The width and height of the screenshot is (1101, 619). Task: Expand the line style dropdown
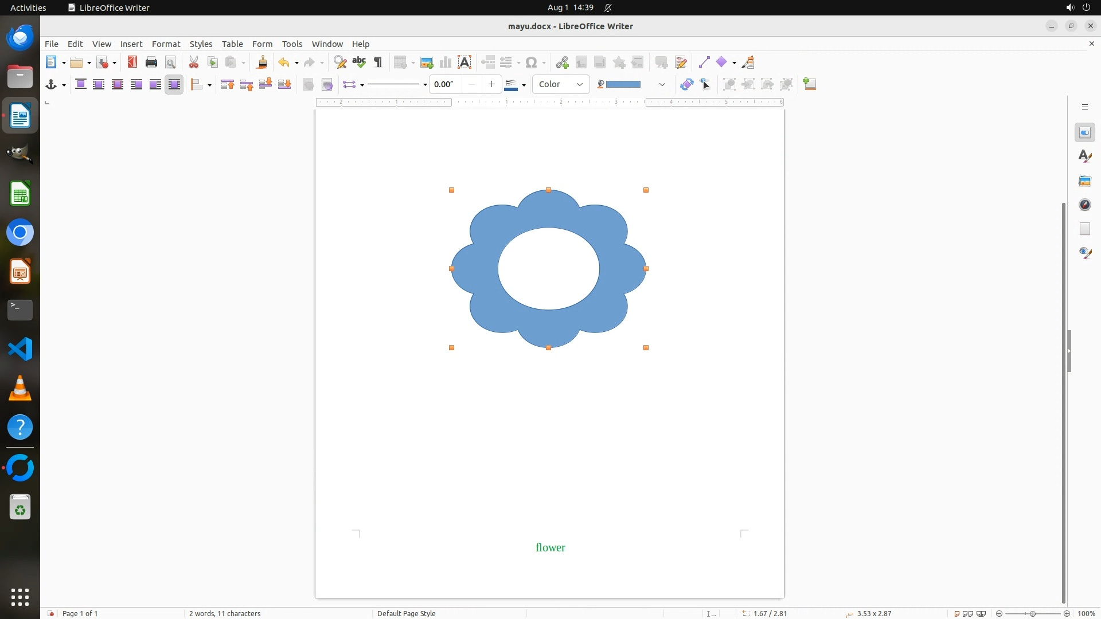(x=425, y=85)
